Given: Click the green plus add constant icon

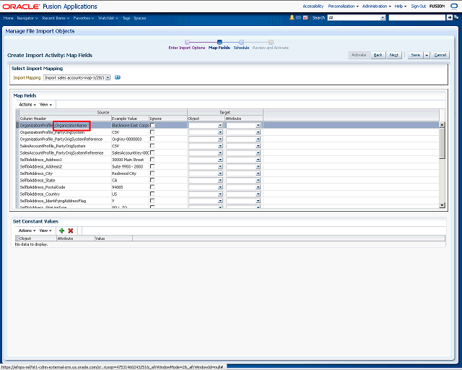Looking at the screenshot, I should pyautogui.click(x=61, y=230).
